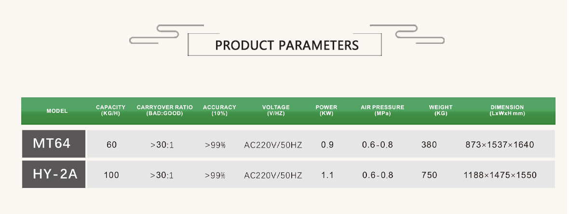The width and height of the screenshot is (569, 214).
Task: Select the DIMENSION (LxWxH mm) header
Action: coord(507,110)
